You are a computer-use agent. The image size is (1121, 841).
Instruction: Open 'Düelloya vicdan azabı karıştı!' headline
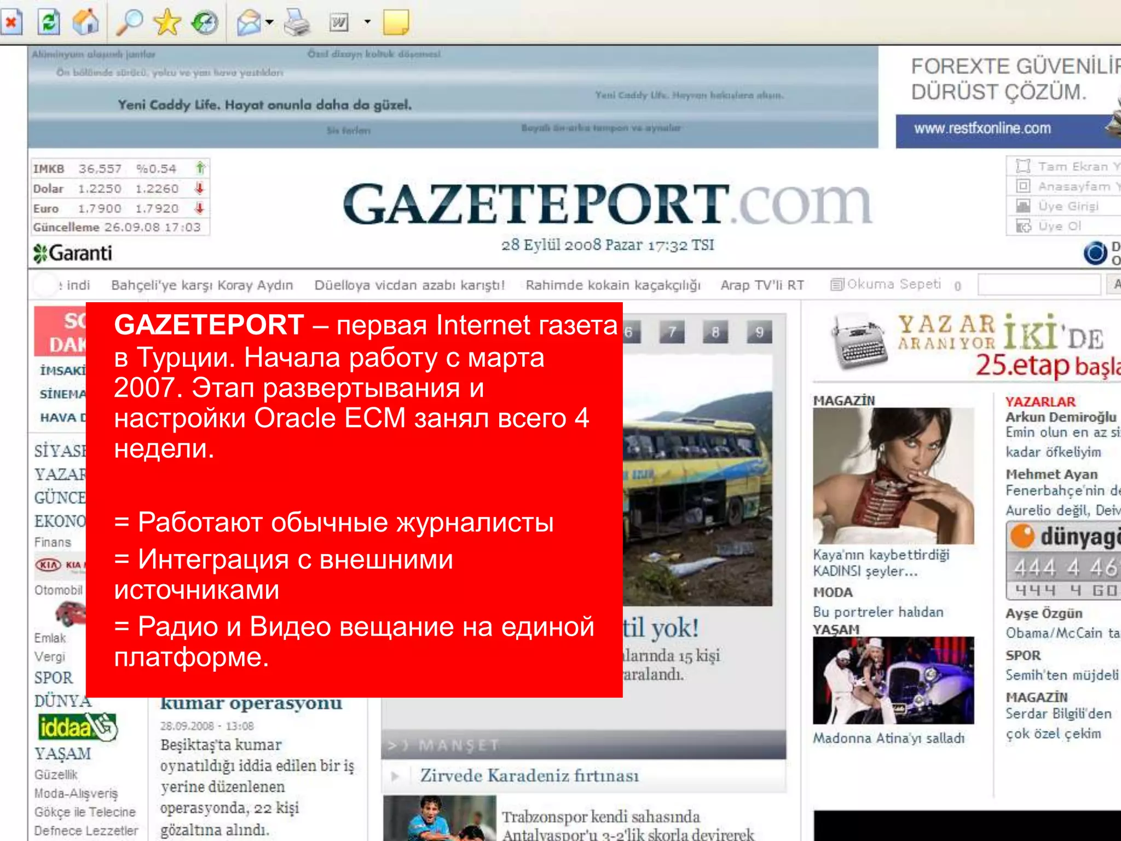coord(409,285)
